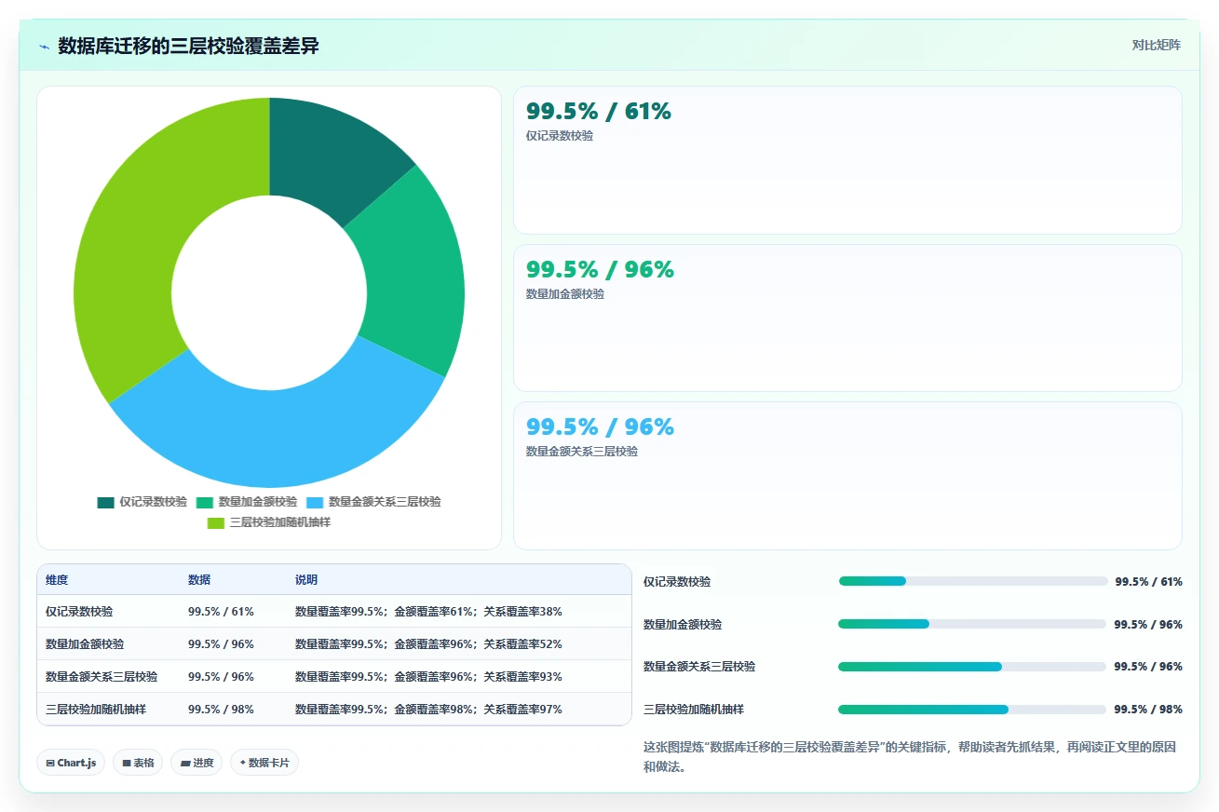Click the 数据卡片 chip sparkle icon
Image resolution: width=1219 pixels, height=812 pixels.
(243, 763)
